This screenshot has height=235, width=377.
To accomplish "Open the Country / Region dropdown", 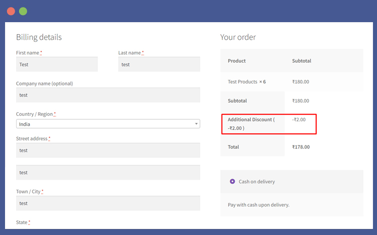I will (x=108, y=124).
